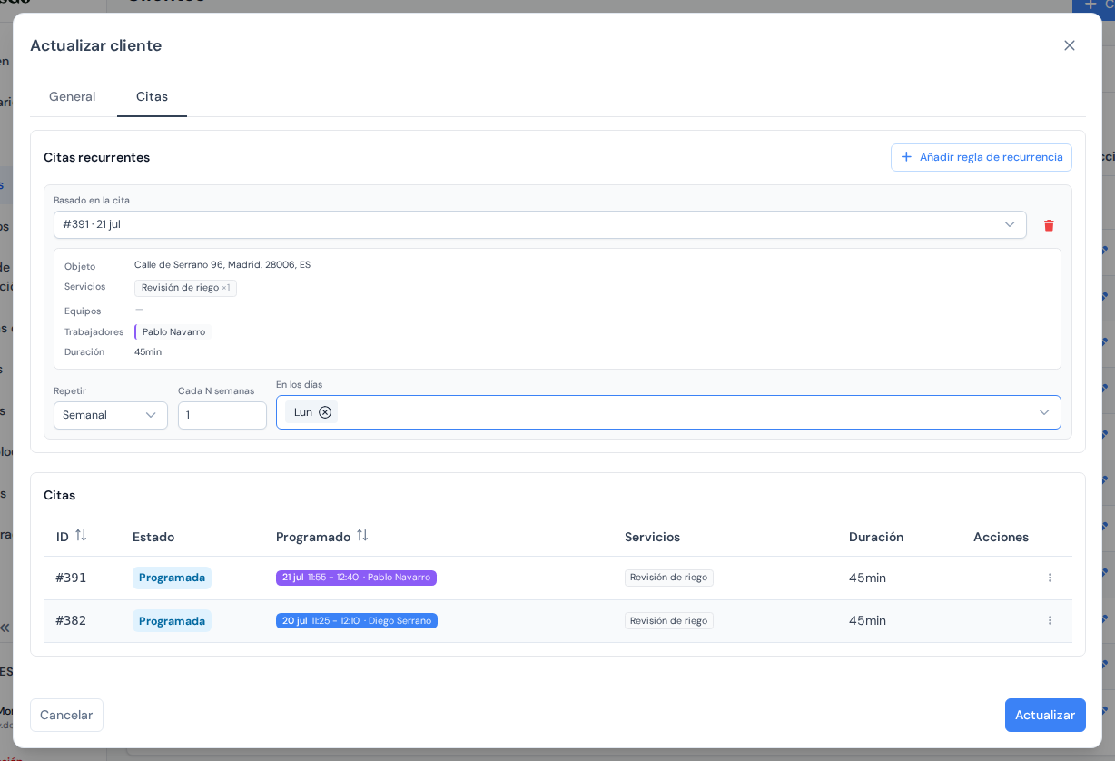This screenshot has height=761, width=1115.
Task: Open actions menu for appointment #391
Action: point(1050,578)
